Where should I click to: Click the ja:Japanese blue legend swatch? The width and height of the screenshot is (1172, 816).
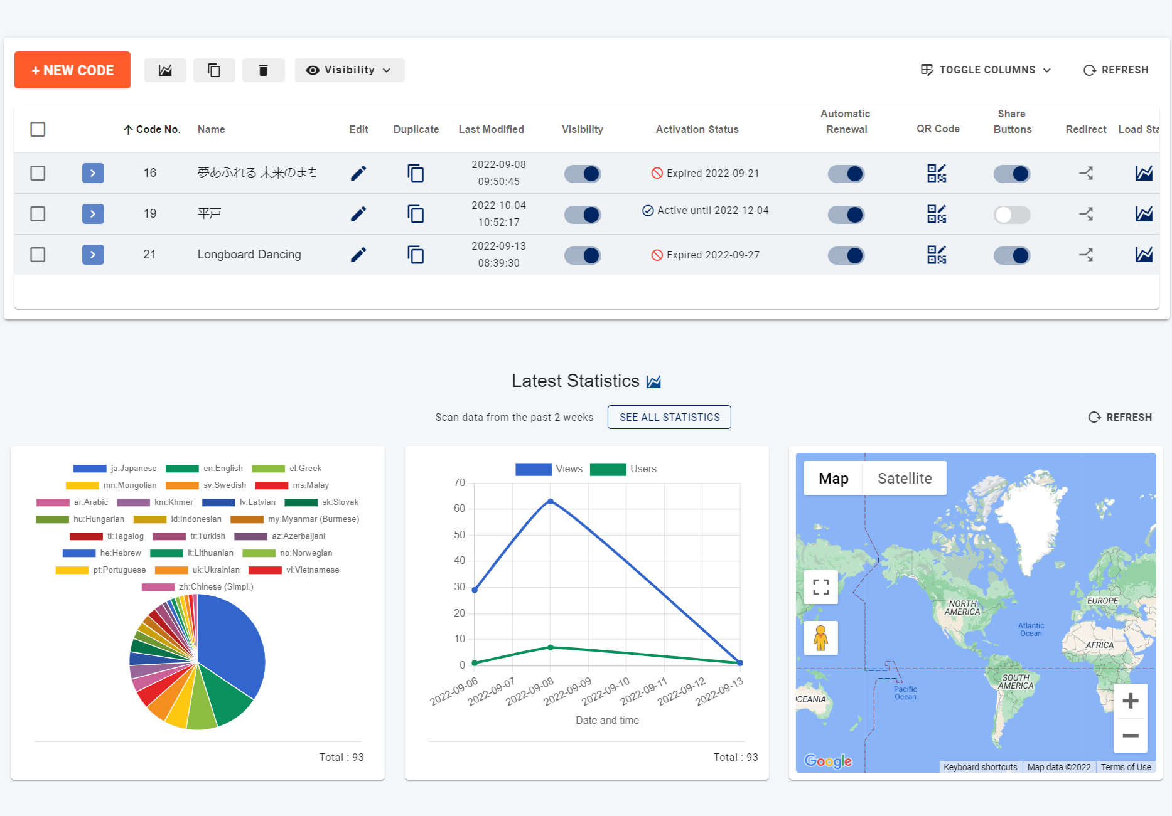tap(90, 469)
